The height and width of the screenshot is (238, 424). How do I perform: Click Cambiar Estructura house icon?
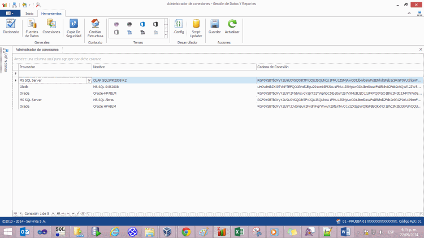pos(95,27)
